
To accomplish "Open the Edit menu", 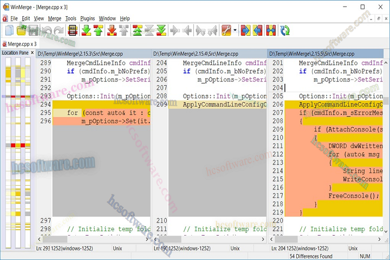I will tap(25, 18).
